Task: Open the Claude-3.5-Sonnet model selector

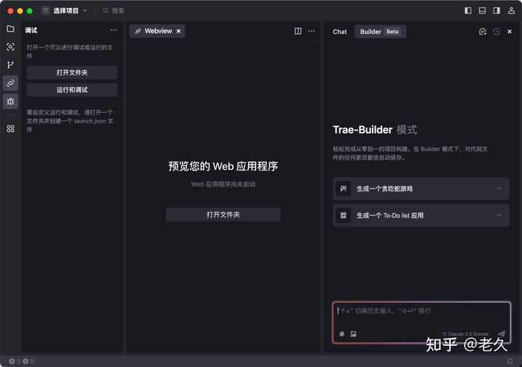Action: coord(465,334)
